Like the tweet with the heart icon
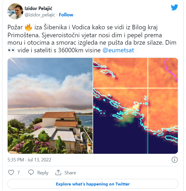Image resolution: width=186 pixels, height=191 pixels. [11, 173]
